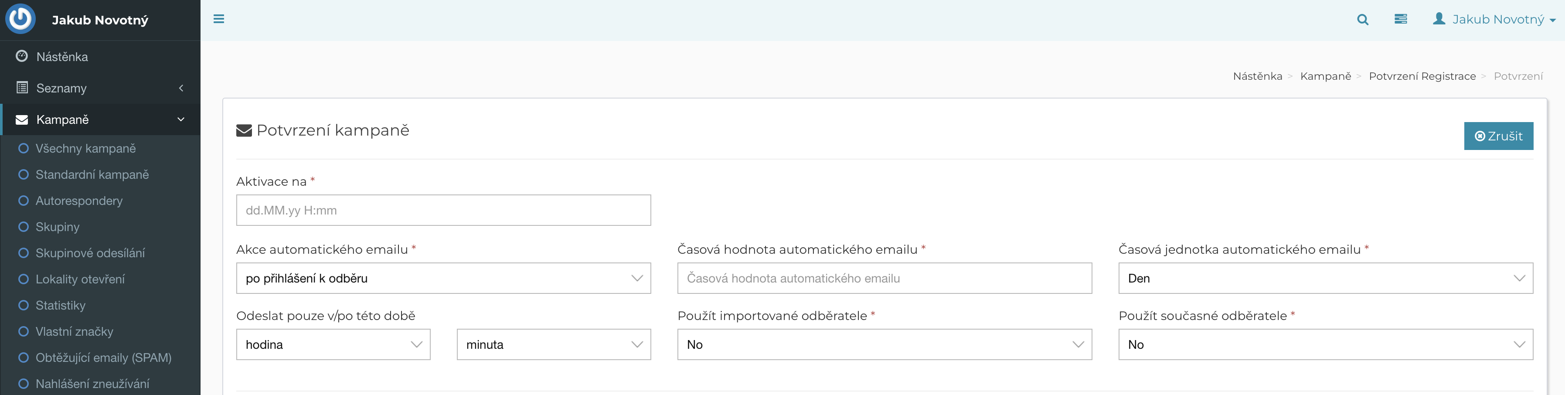Click the power logo icon
1565x395 pixels.
[20, 19]
